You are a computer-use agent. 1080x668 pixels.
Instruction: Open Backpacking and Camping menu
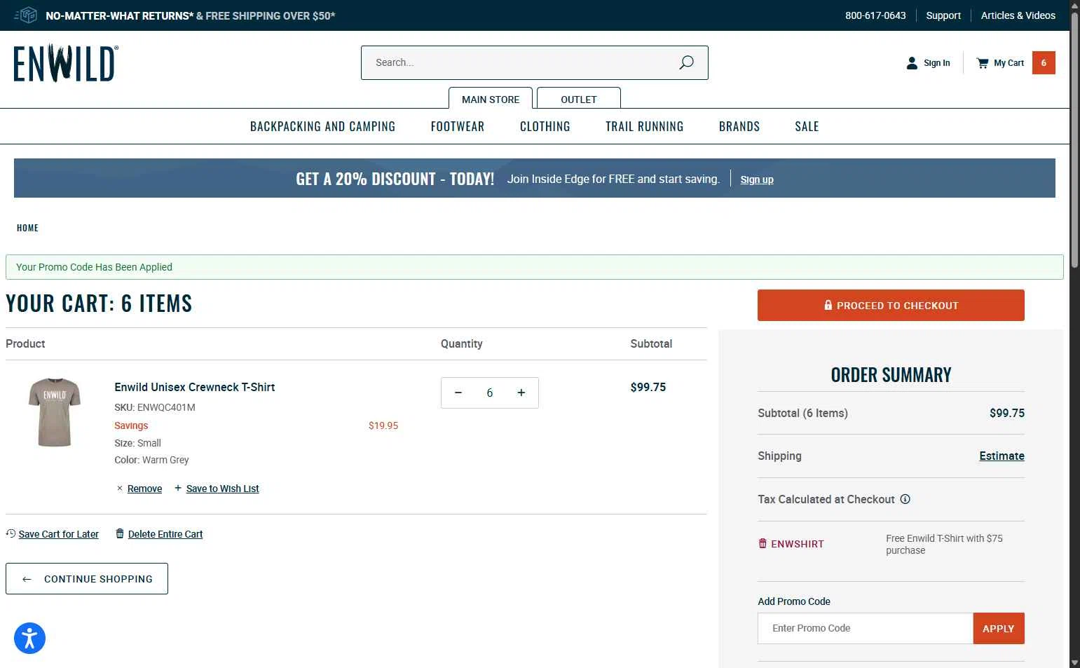[322, 126]
